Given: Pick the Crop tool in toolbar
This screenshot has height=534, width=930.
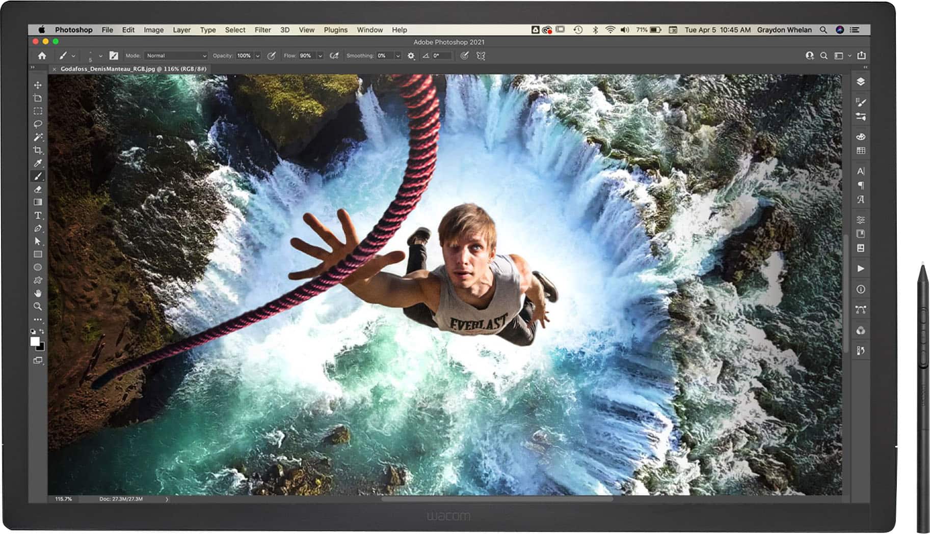Looking at the screenshot, I should click(38, 150).
